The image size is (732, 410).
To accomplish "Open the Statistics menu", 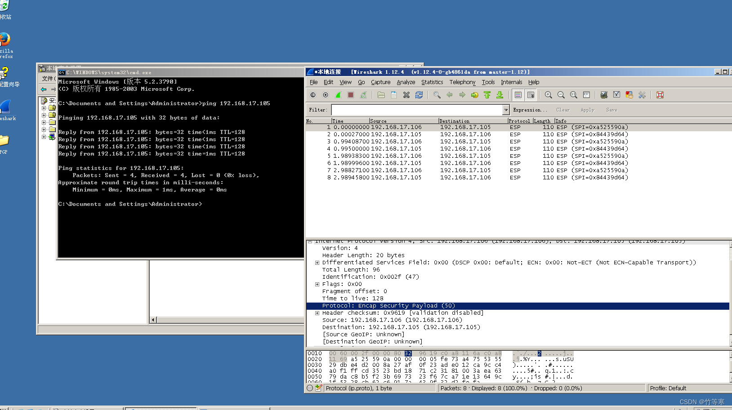I will point(432,82).
